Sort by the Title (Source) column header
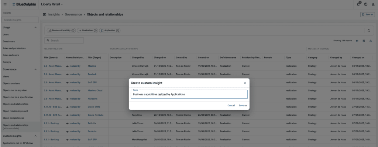 pos(51,58)
